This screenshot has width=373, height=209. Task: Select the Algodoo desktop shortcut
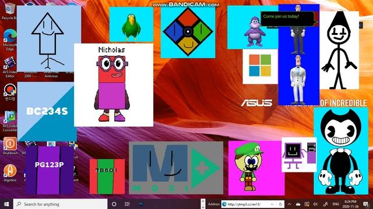click(10, 173)
